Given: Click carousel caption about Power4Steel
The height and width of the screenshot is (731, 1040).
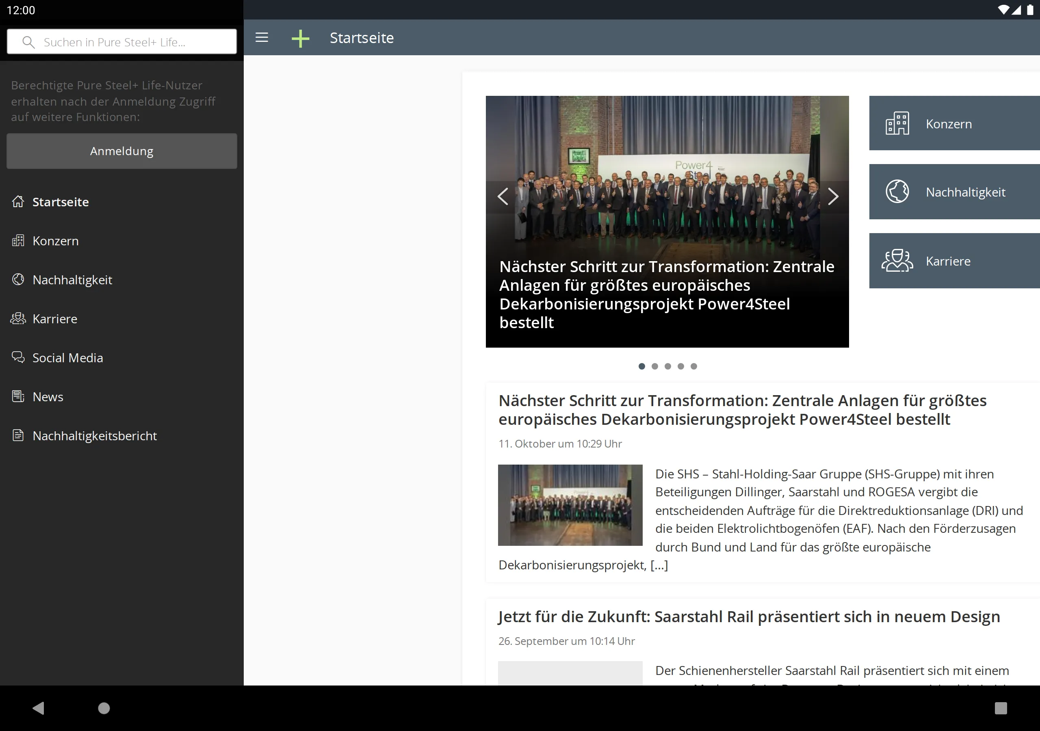Looking at the screenshot, I should pyautogui.click(x=667, y=294).
